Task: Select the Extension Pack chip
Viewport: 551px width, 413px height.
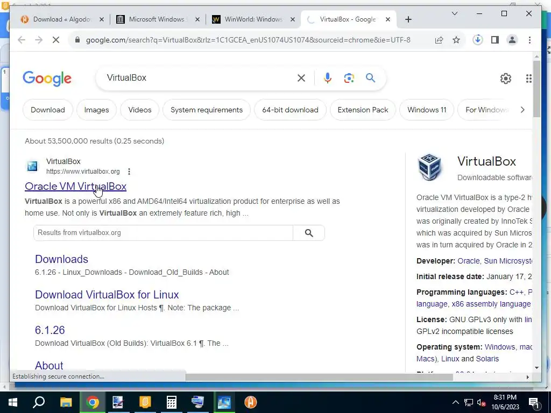Action: click(x=363, y=110)
